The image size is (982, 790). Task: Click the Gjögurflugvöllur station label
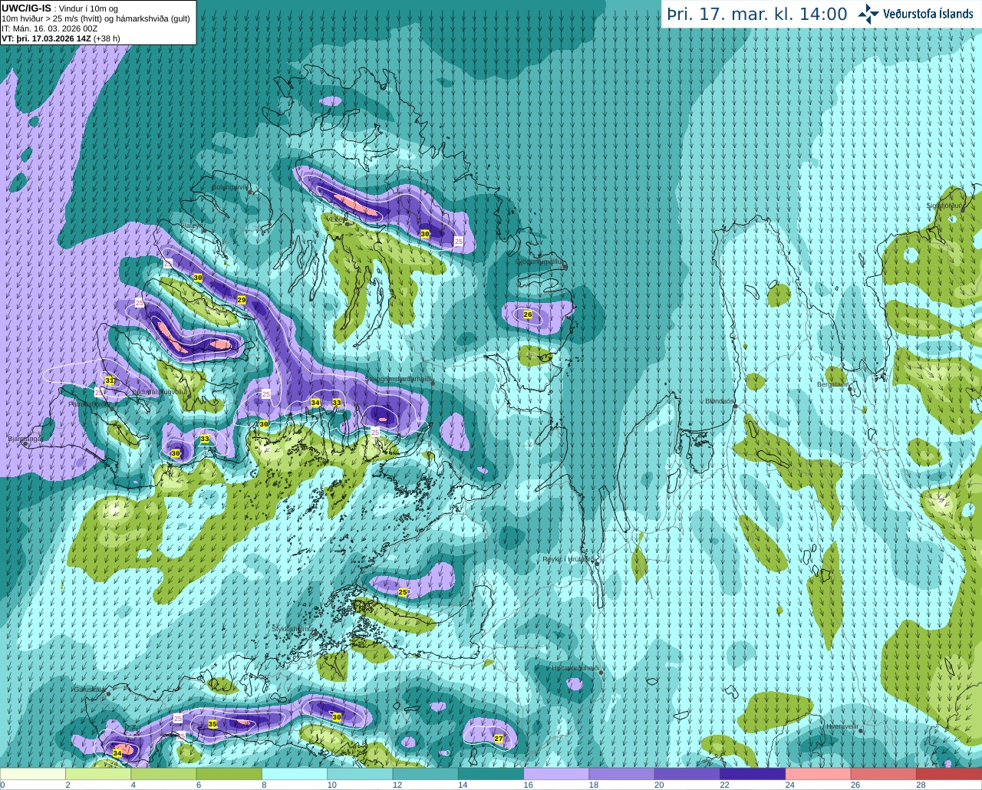coord(540,262)
